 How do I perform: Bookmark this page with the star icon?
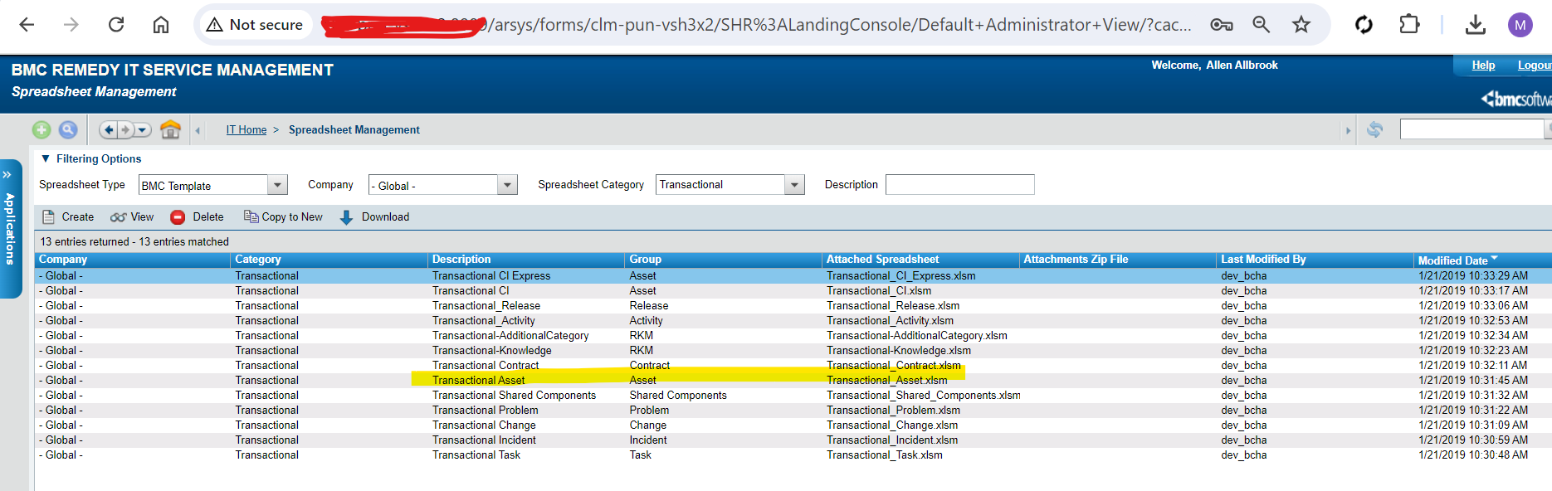1301,25
